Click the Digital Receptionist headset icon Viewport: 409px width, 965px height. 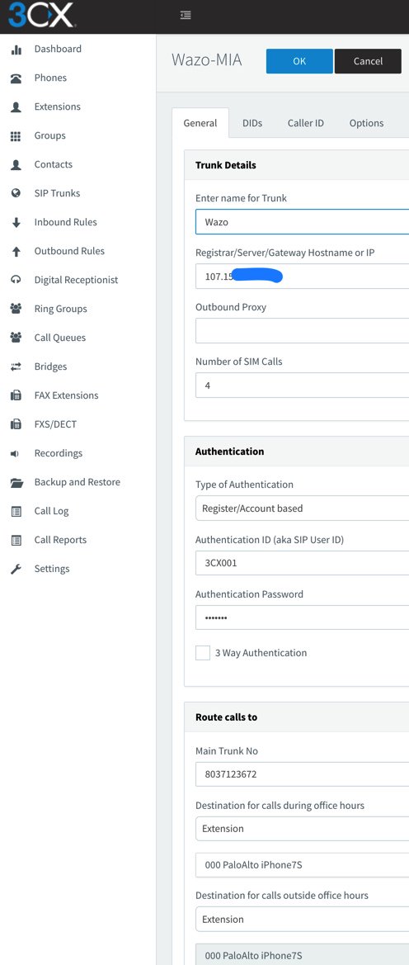[16, 280]
